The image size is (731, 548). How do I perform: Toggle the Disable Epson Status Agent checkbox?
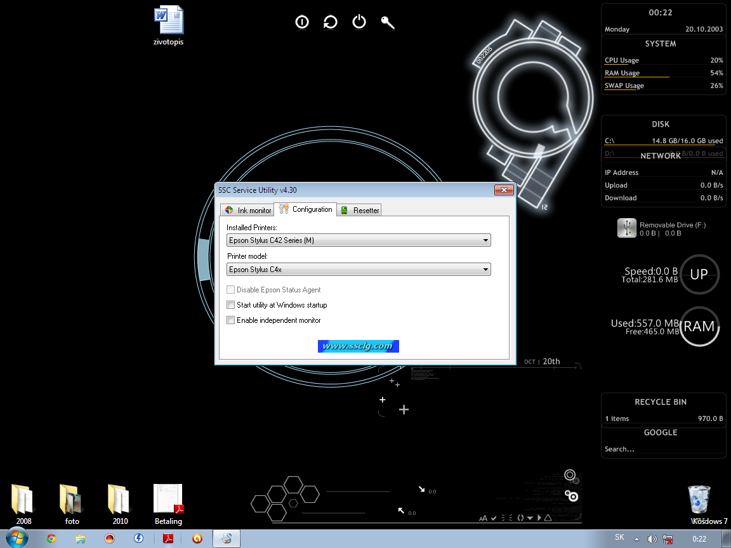(230, 290)
